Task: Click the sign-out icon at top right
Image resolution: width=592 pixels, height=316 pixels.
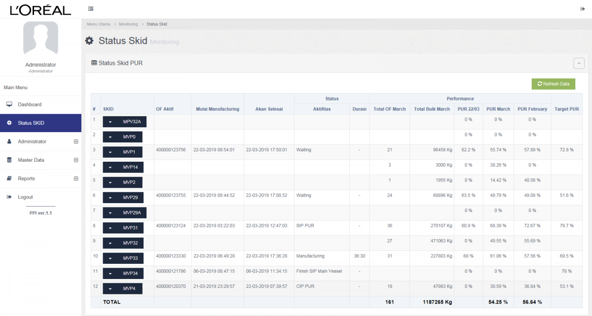Action: [583, 9]
